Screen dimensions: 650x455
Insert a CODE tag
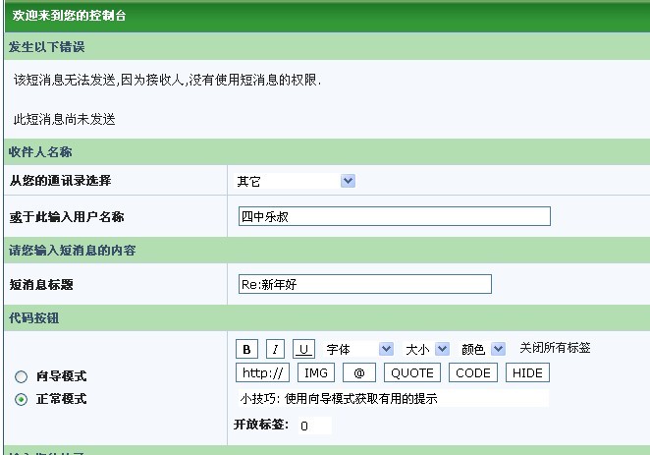[473, 372]
